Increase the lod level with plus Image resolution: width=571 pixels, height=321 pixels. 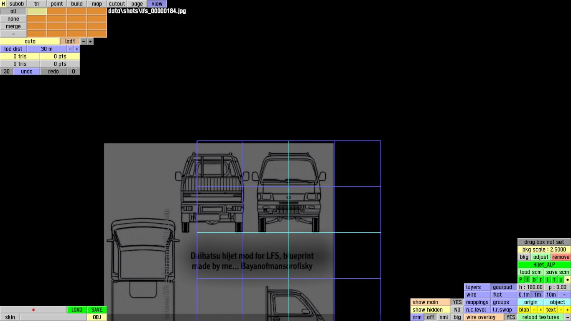pos(90,41)
